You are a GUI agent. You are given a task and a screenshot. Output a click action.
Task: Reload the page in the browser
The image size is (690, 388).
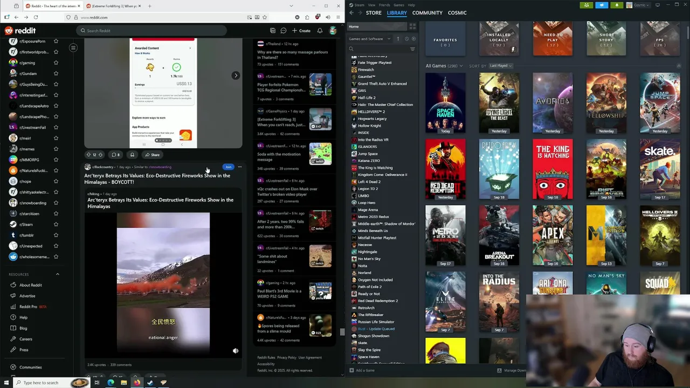tap(36, 17)
